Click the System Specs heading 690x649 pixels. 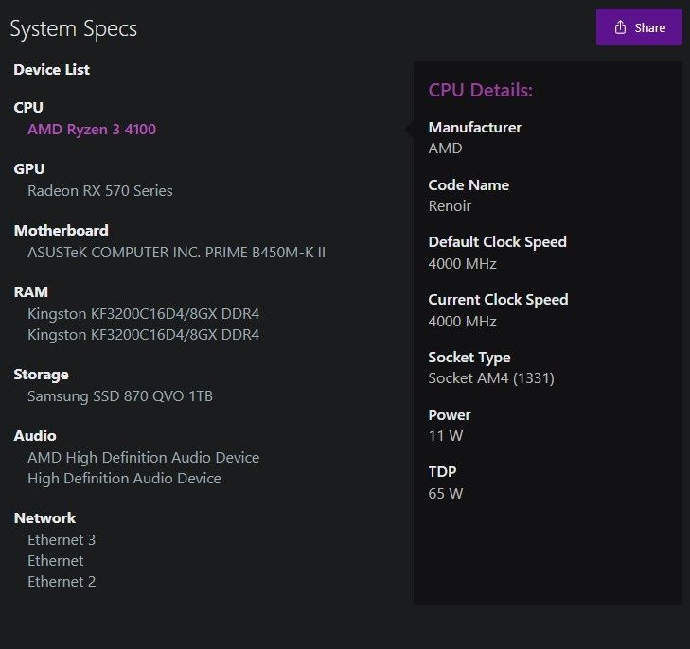74,29
